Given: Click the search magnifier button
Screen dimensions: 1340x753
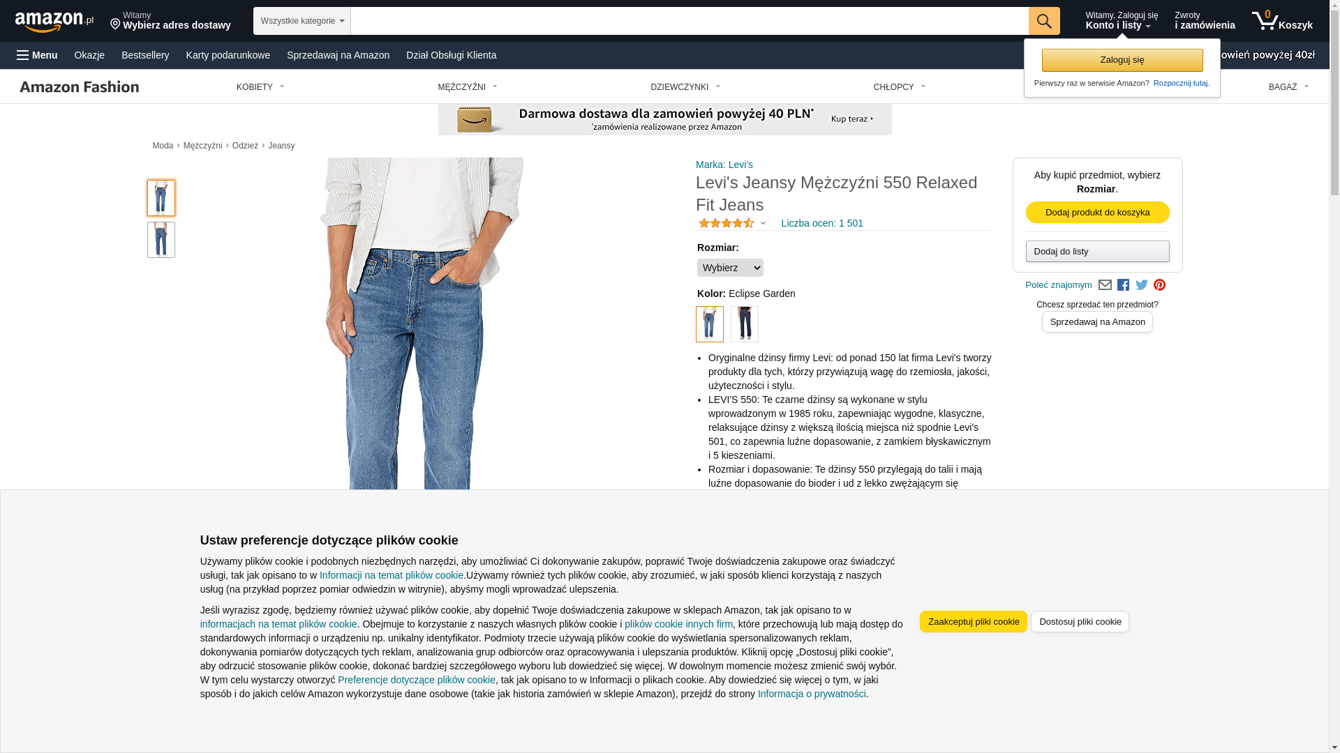Looking at the screenshot, I should pyautogui.click(x=1044, y=21).
